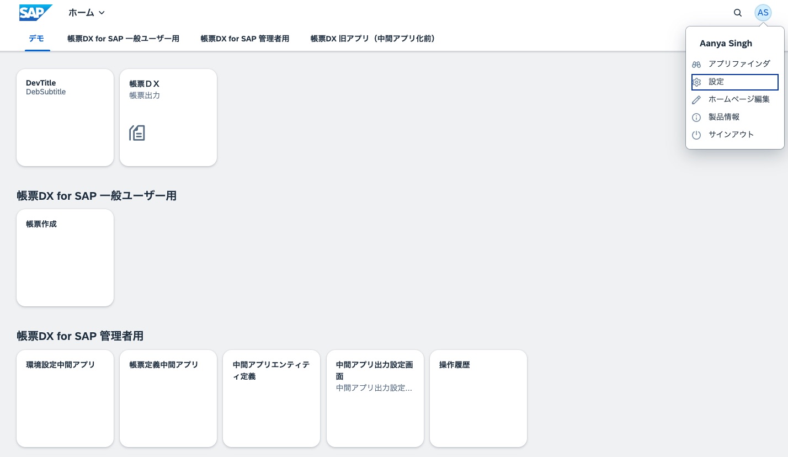Image resolution: width=788 pixels, height=457 pixels.
Task: Click the power icon beside サインアウト
Action: pos(696,135)
